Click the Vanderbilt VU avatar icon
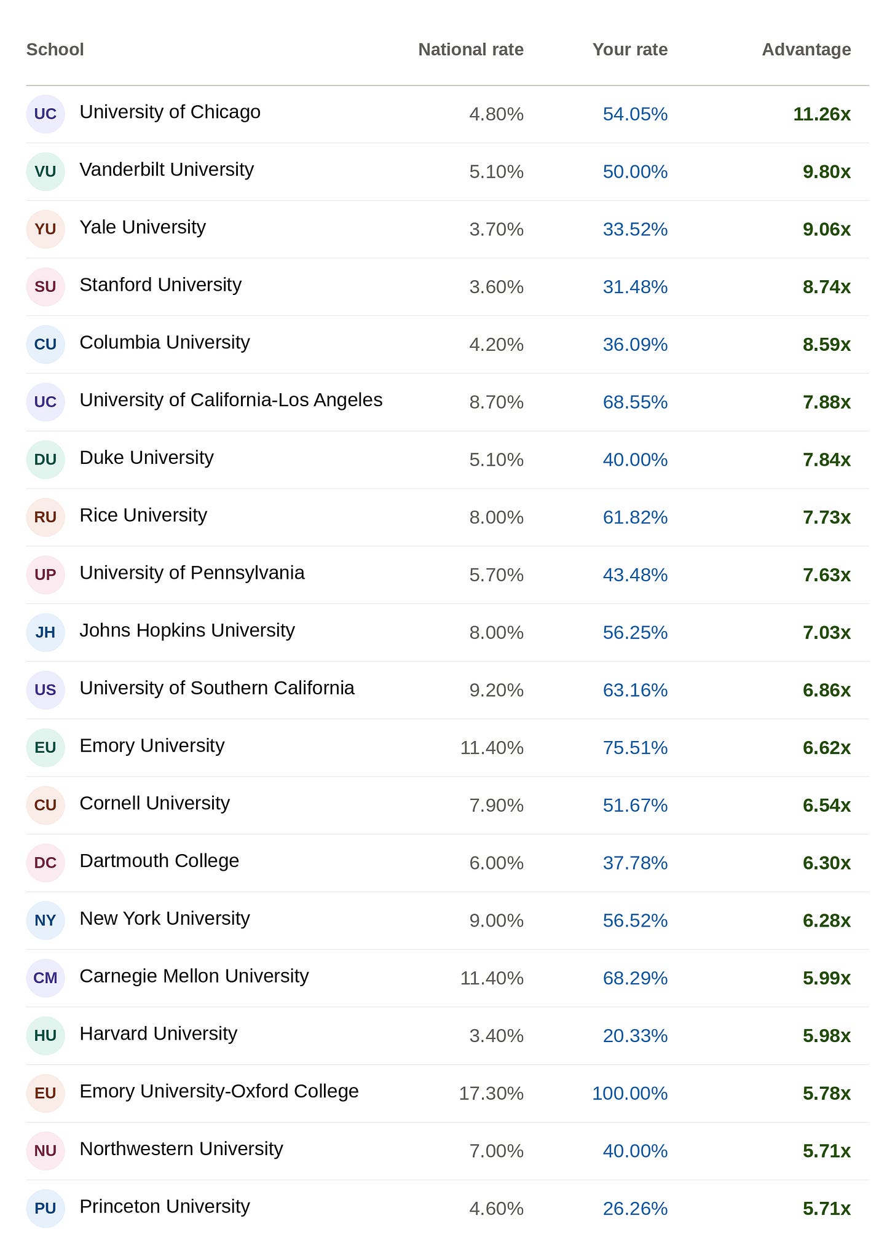 tap(45, 171)
